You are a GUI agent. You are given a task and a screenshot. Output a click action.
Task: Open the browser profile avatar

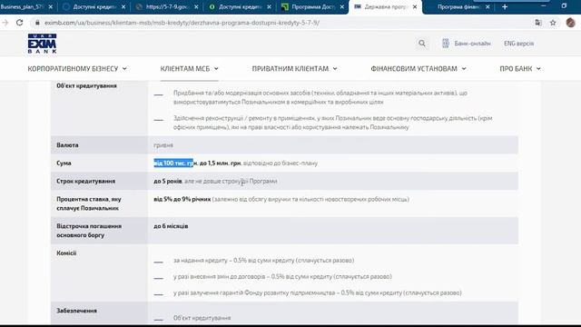[571, 23]
